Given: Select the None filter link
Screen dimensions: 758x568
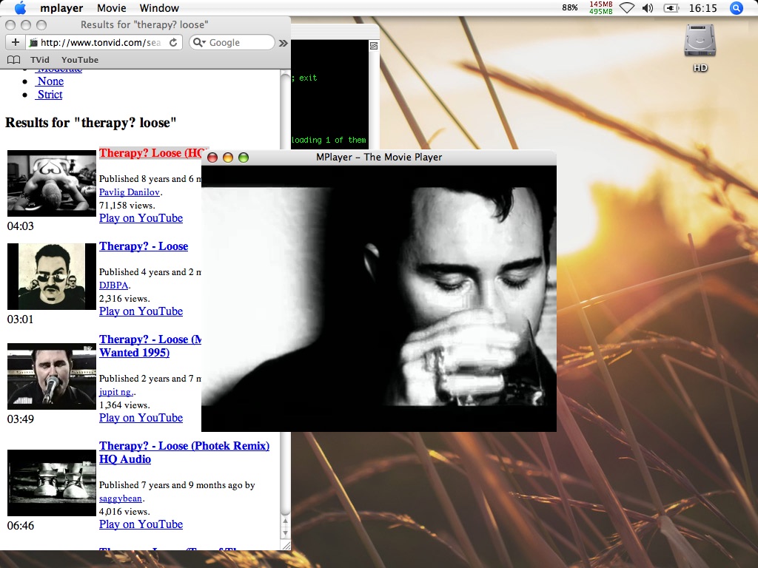Looking at the screenshot, I should coord(50,81).
